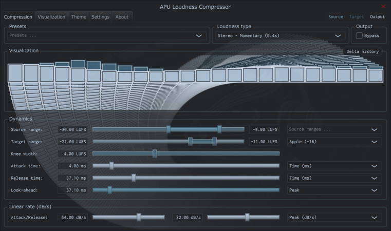Viewport: 391px width, 231px height.
Task: Go to the Settings tab
Action: click(x=100, y=17)
